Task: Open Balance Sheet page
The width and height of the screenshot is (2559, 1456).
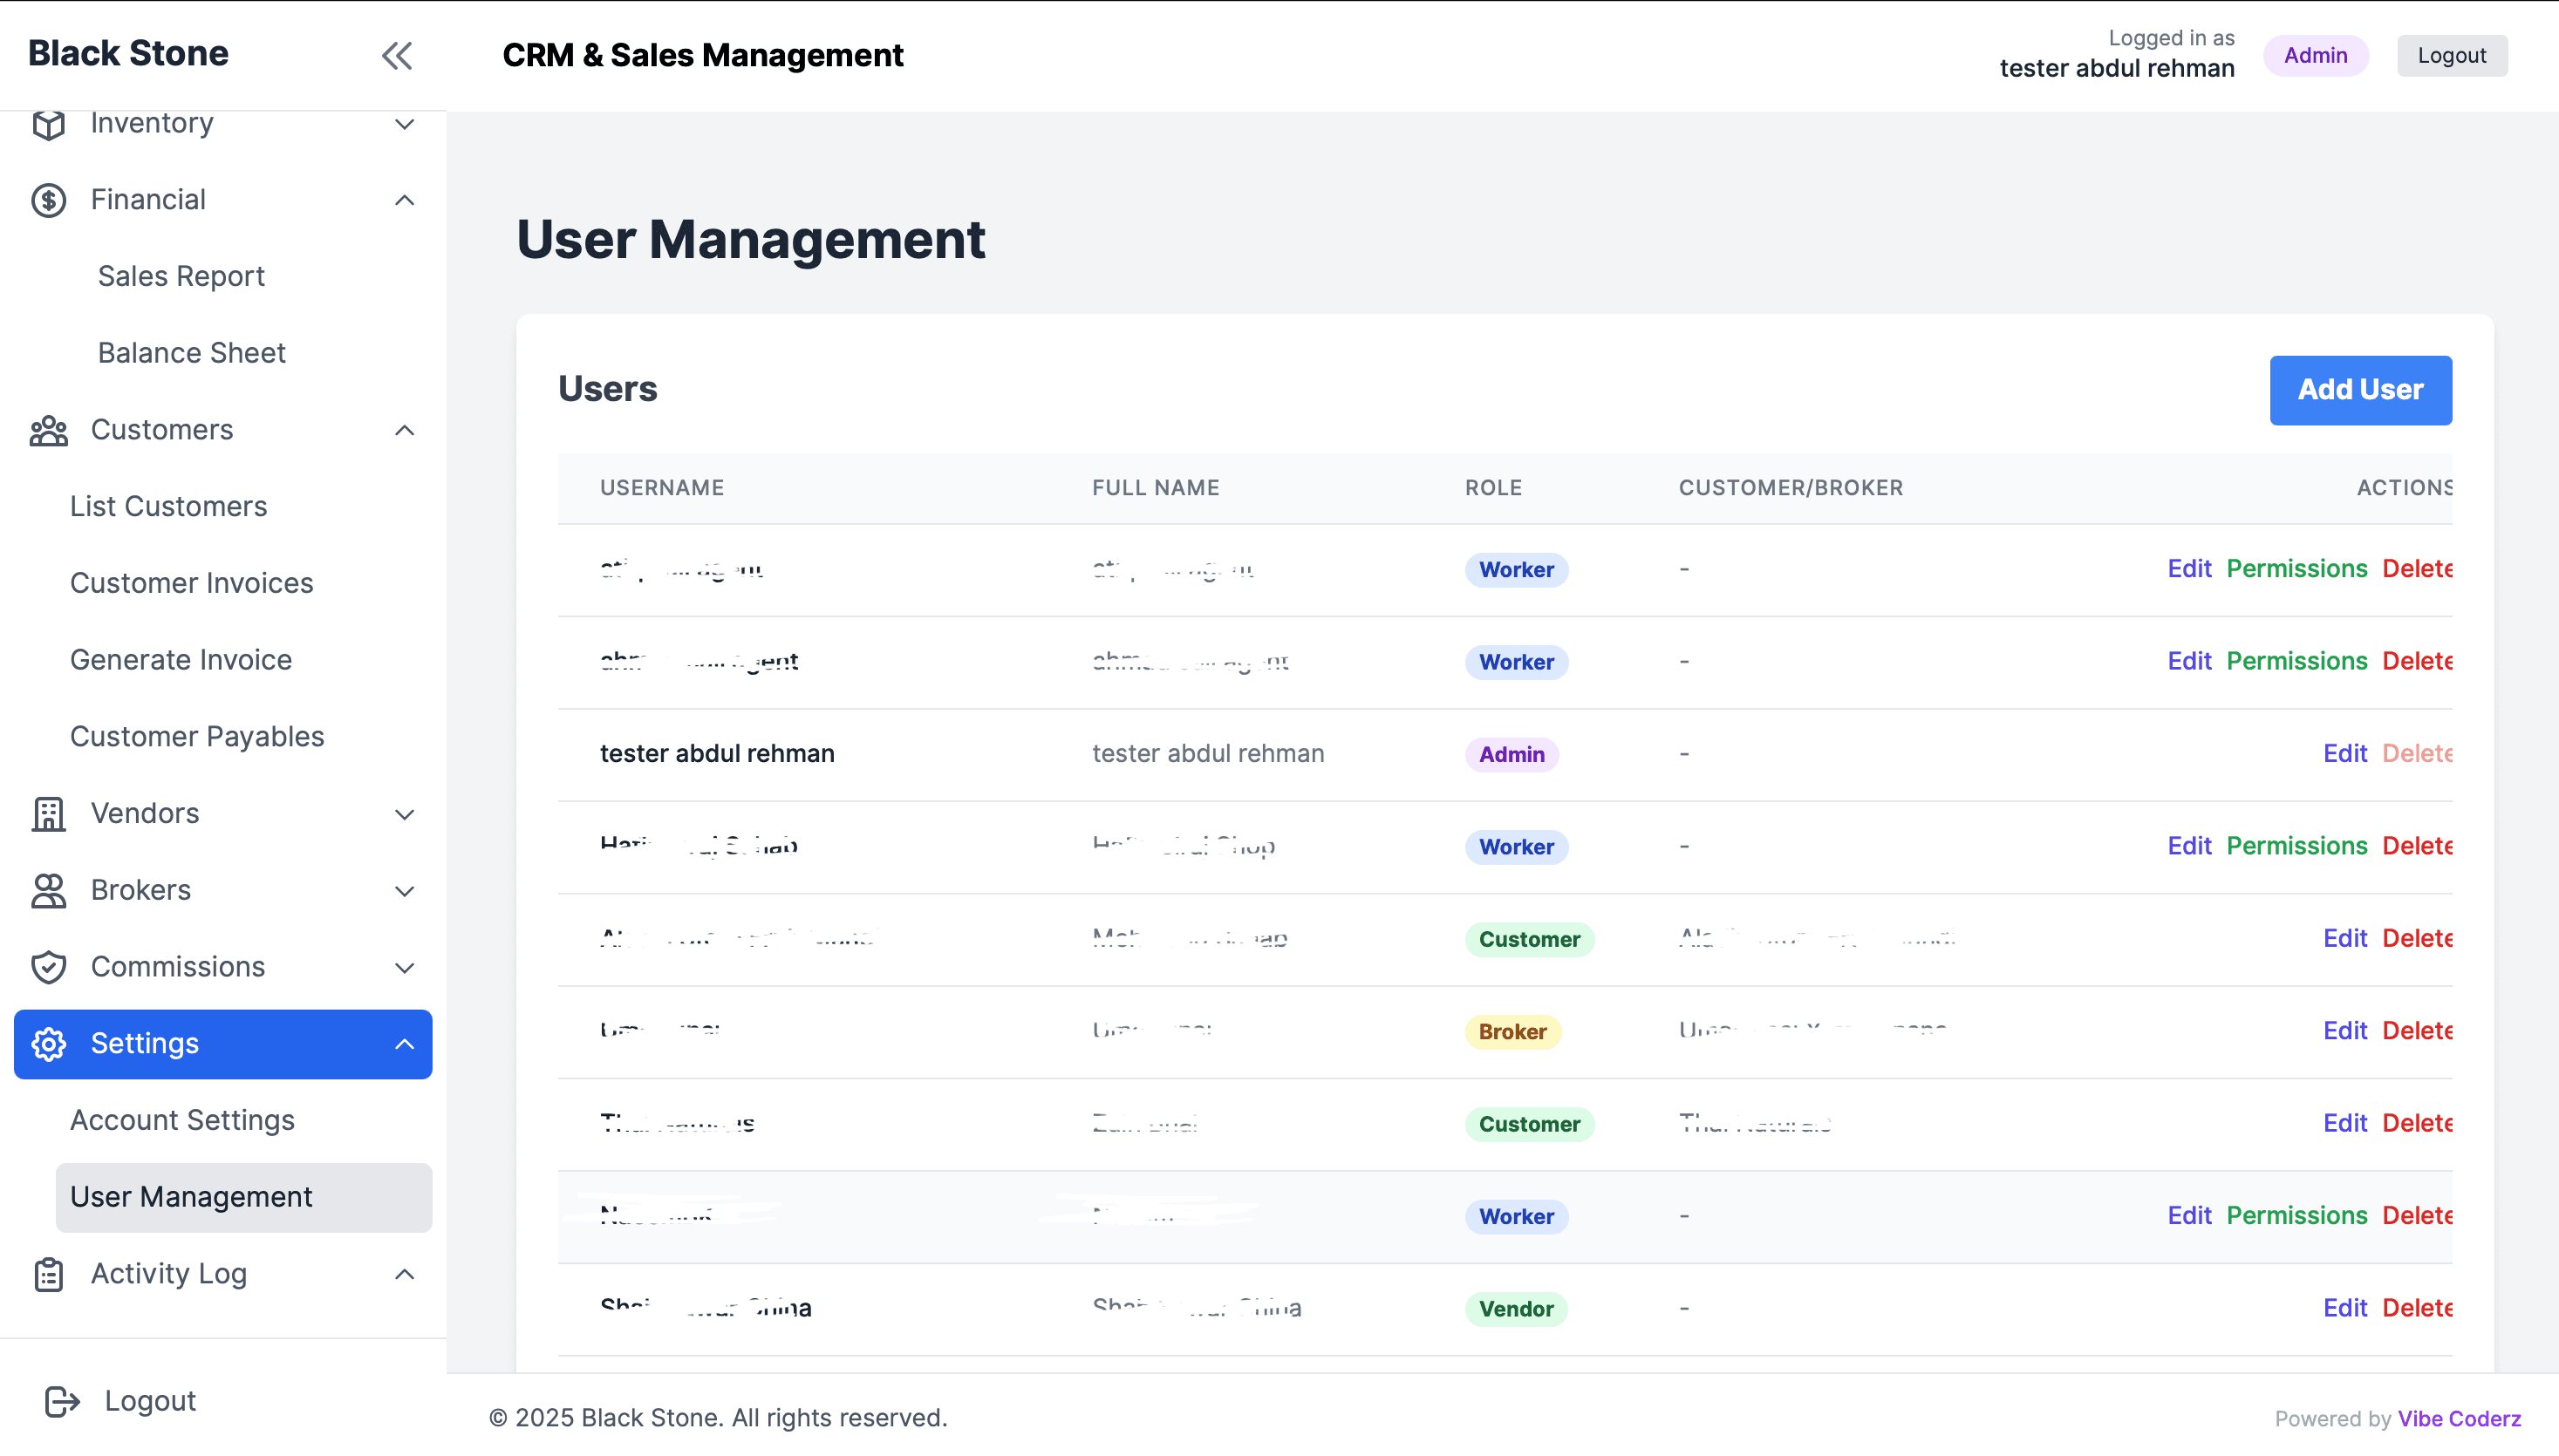Action: coord(192,353)
